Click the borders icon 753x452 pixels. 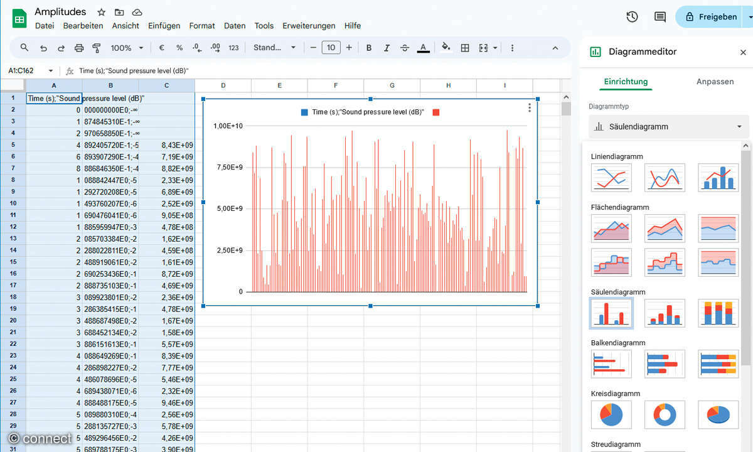pyautogui.click(x=465, y=48)
